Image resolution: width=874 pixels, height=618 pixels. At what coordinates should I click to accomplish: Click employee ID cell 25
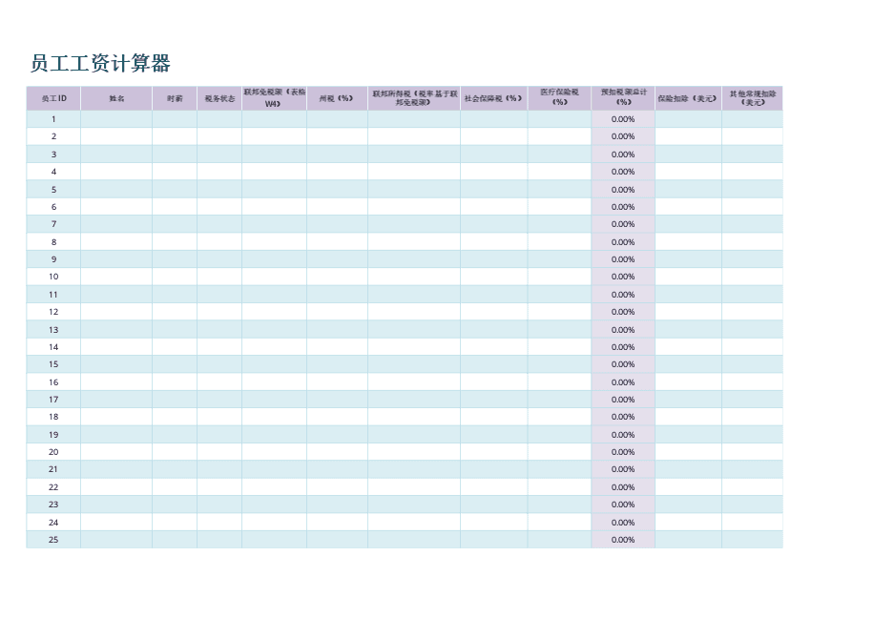53,540
